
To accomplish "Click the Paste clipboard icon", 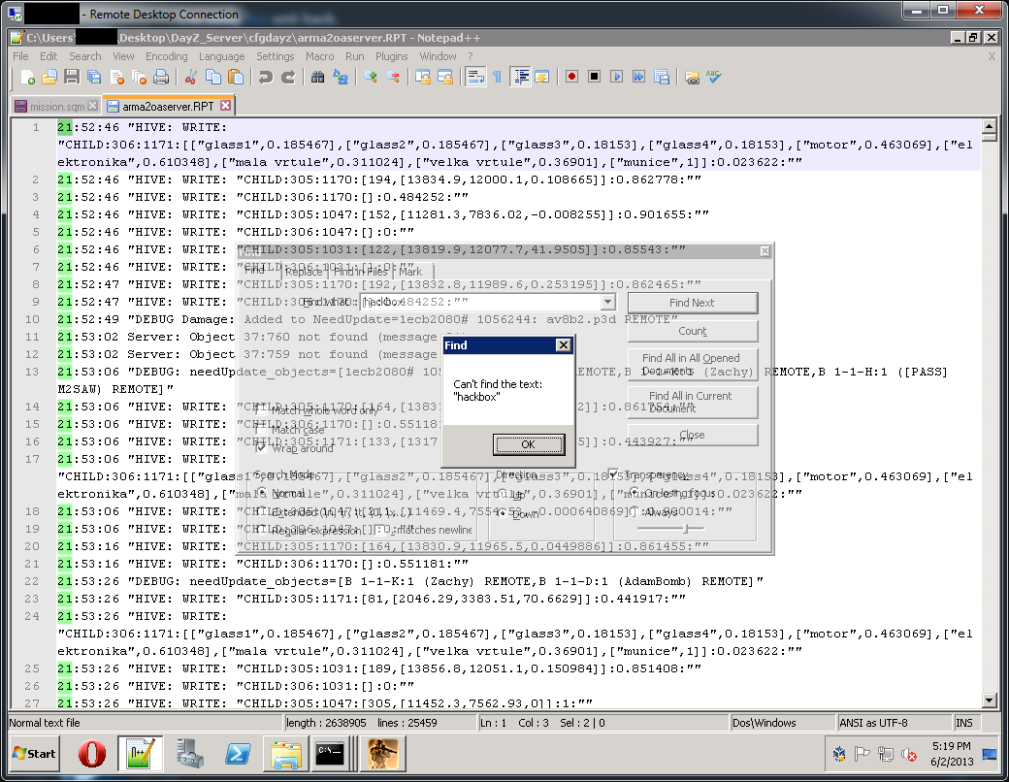I will coord(236,78).
